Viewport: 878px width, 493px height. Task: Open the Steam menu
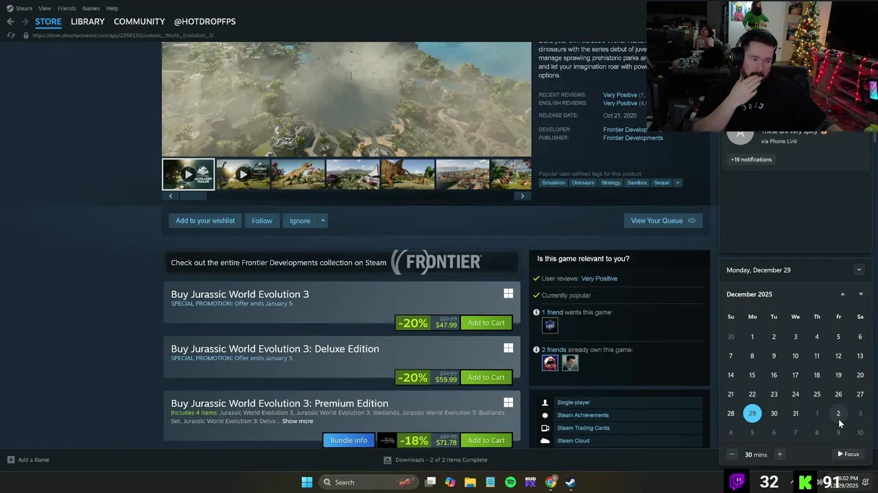tap(24, 8)
